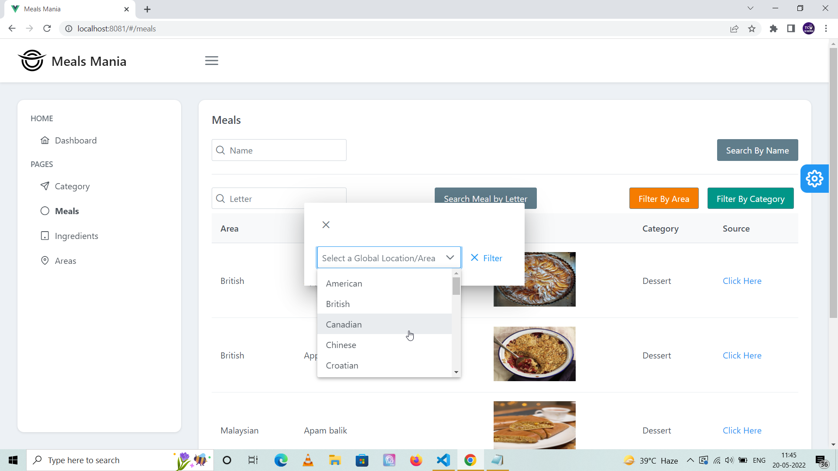Choose British from the area list

(x=385, y=304)
